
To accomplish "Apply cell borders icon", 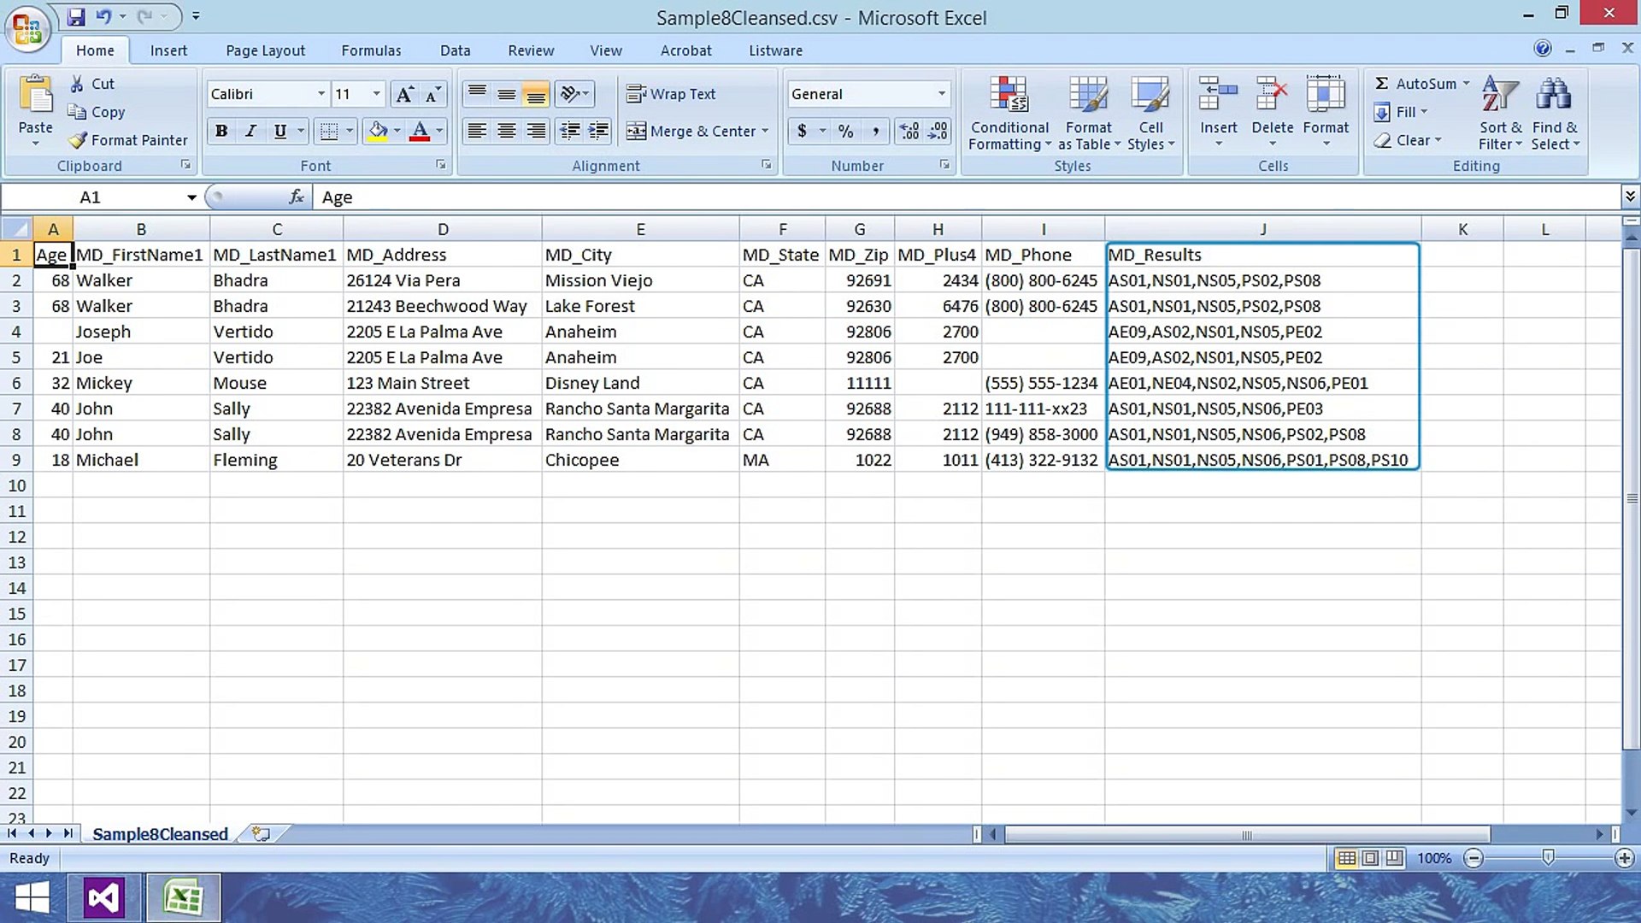I will pyautogui.click(x=328, y=131).
